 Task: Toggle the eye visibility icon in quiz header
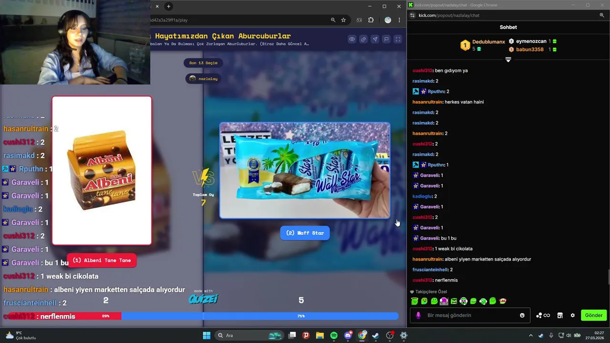pos(352,39)
